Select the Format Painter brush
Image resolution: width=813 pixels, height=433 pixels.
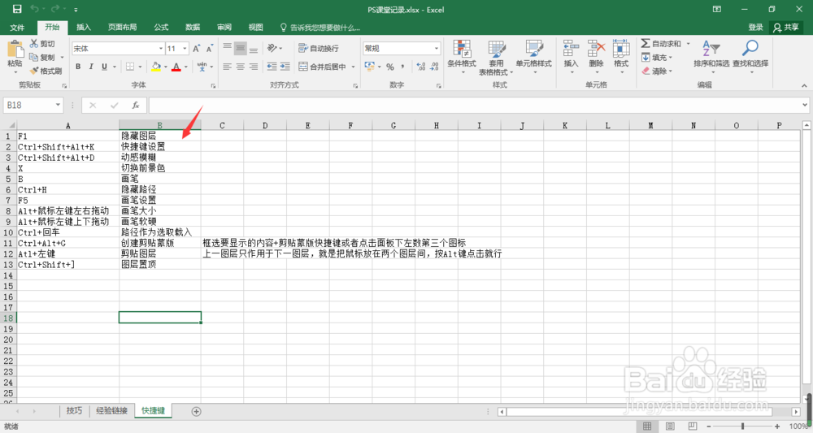pos(34,71)
